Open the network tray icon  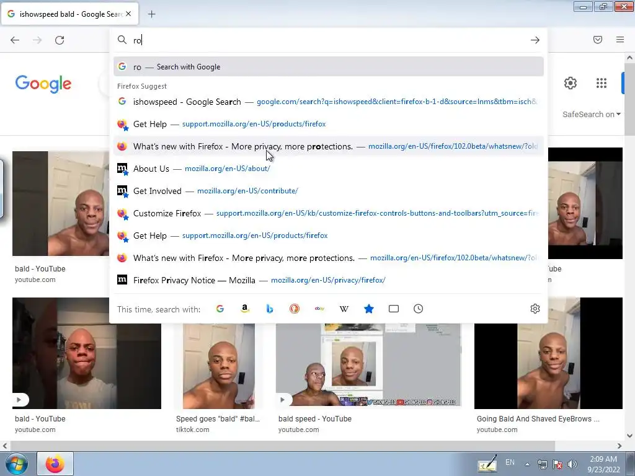(542, 464)
